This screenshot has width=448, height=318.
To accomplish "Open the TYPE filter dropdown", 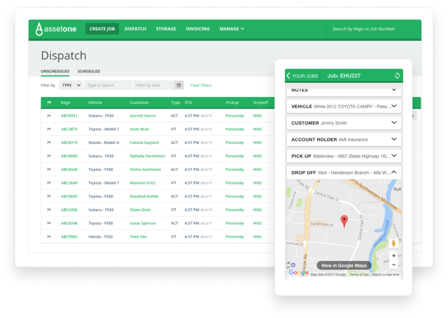I will click(71, 85).
